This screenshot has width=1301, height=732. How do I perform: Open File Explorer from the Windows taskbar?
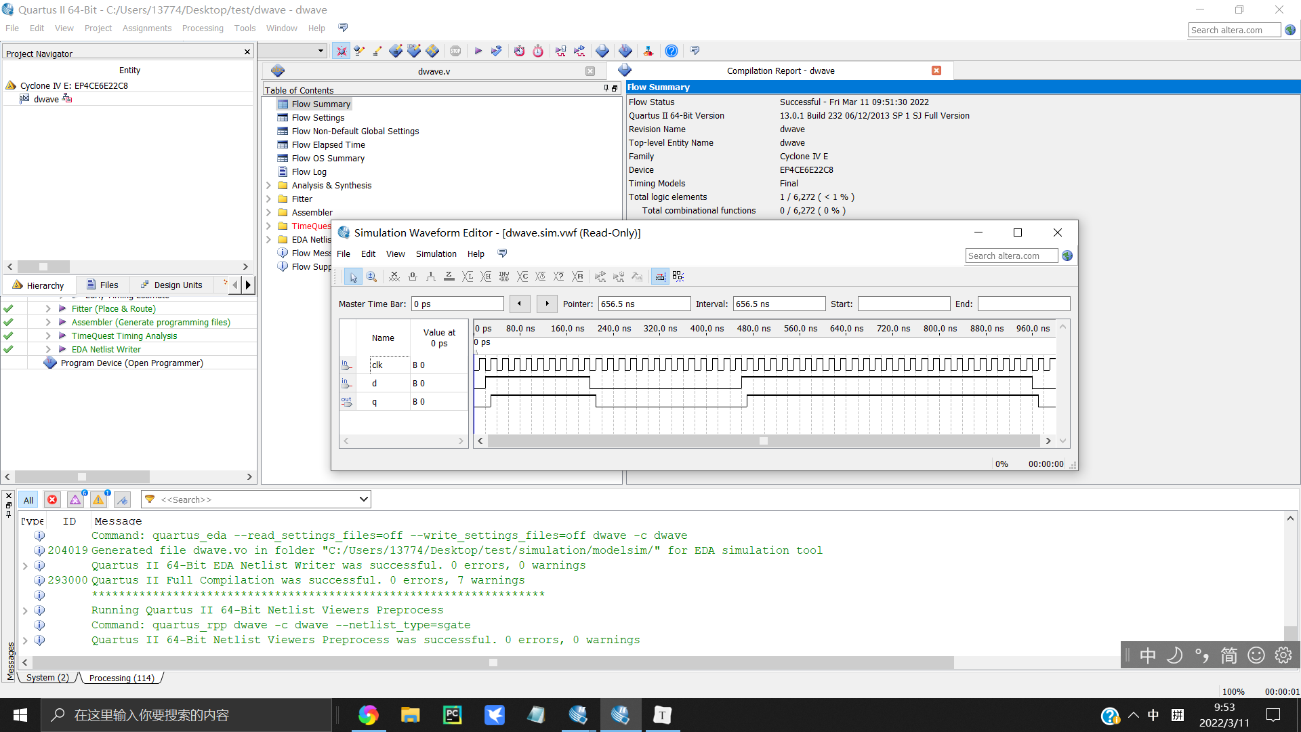tap(410, 715)
